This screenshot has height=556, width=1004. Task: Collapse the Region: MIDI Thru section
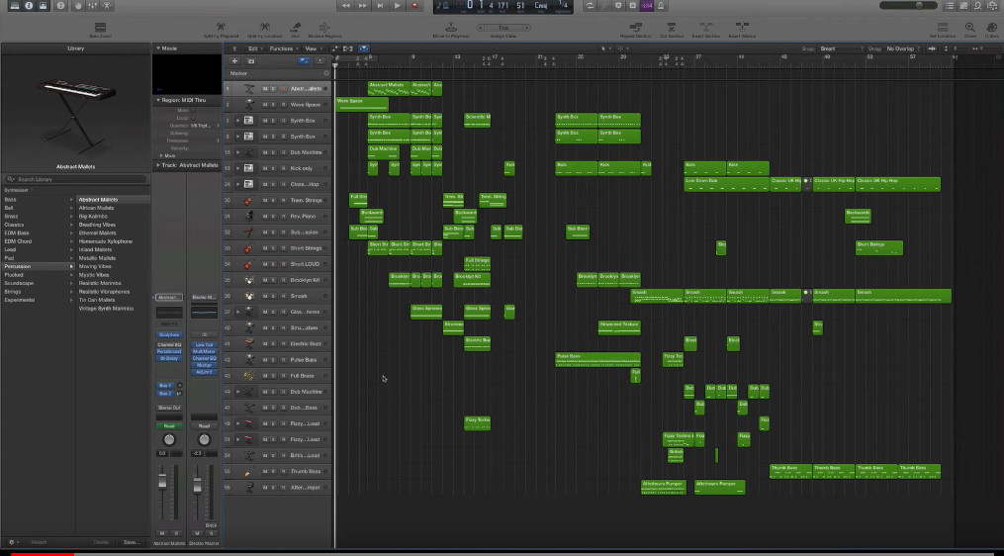157,100
